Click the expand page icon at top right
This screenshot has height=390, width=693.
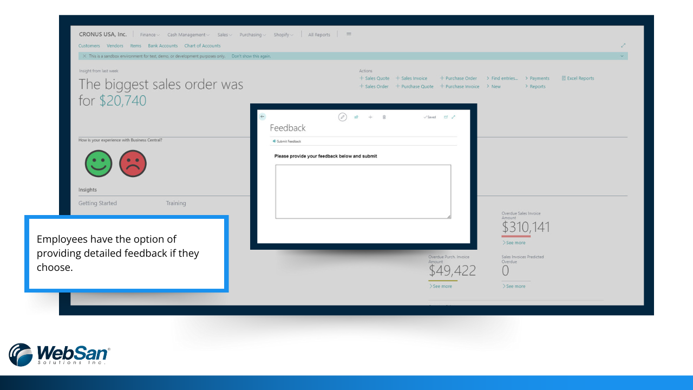click(623, 45)
